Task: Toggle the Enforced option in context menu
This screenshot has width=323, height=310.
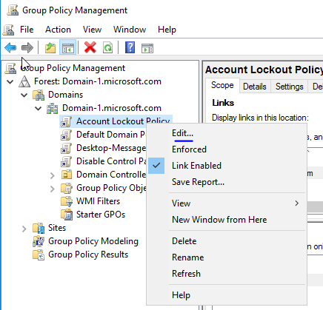Action: point(189,149)
